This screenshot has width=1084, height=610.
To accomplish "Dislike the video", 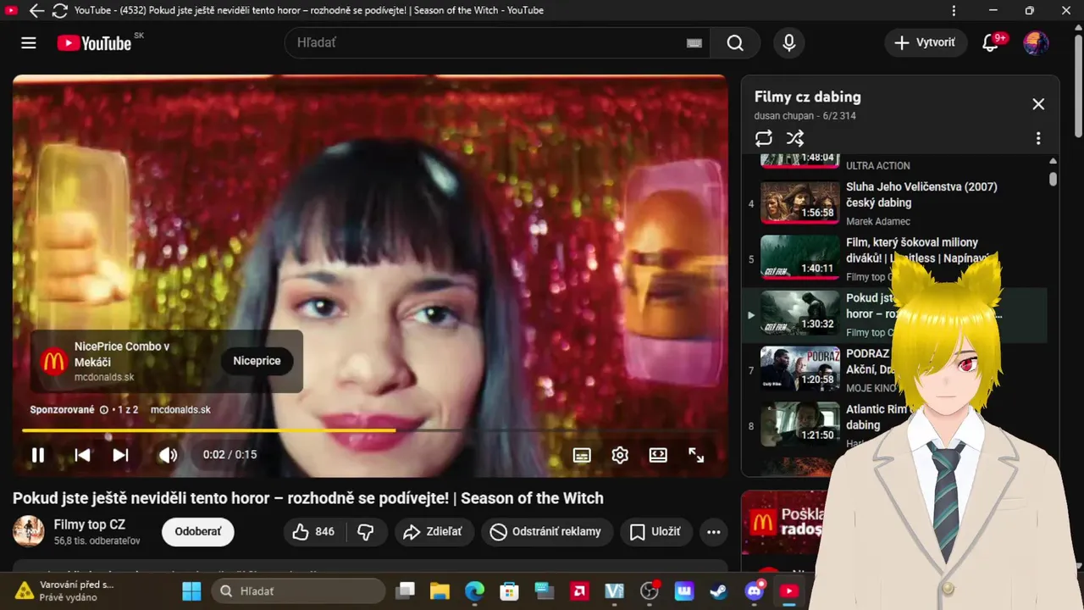I will pos(366,532).
